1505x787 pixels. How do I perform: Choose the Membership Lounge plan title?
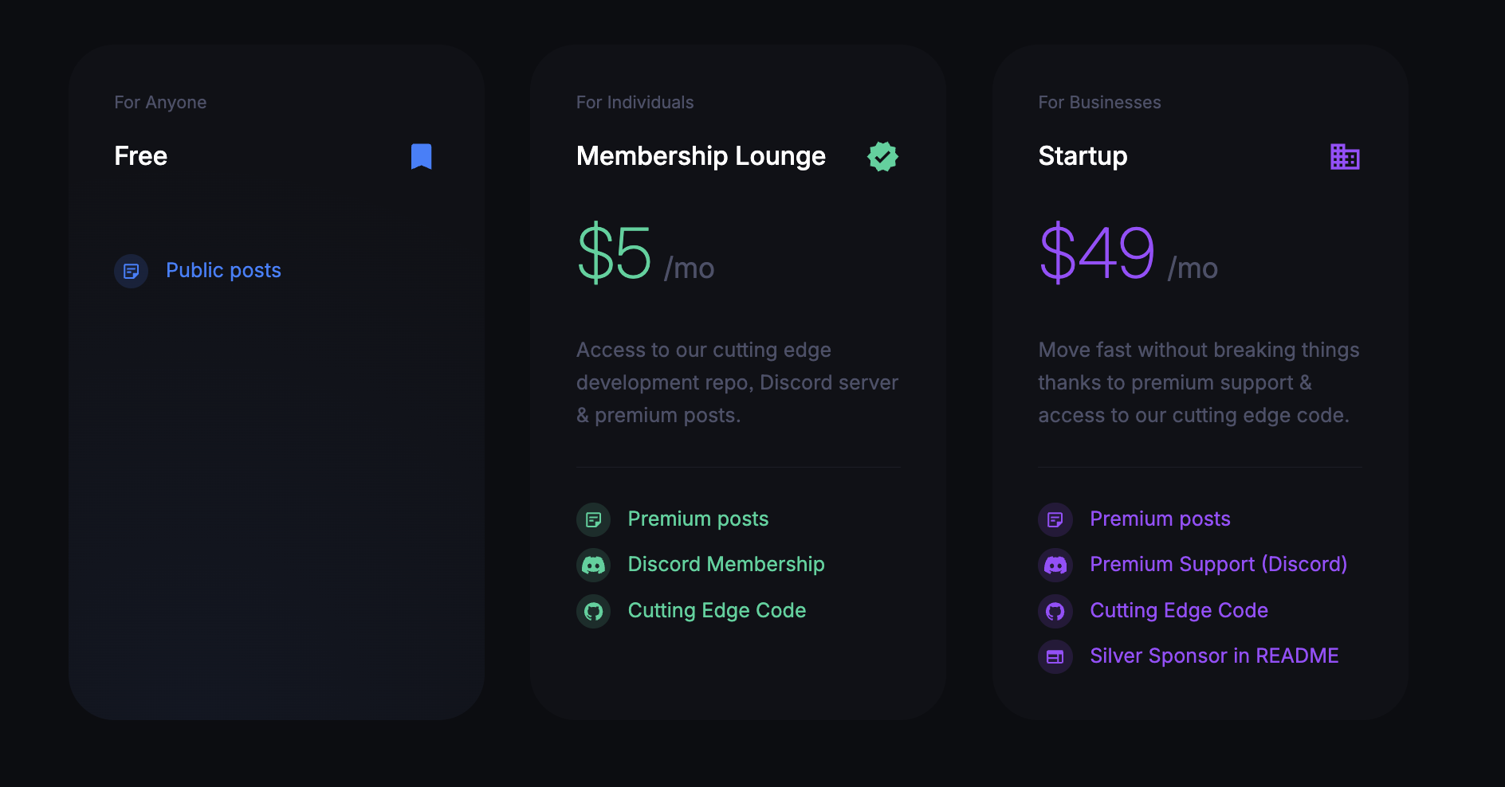(x=701, y=156)
